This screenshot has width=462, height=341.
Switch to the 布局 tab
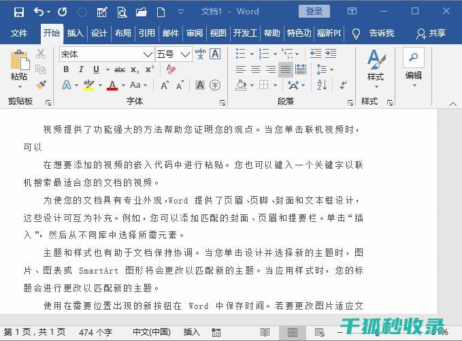[123, 33]
